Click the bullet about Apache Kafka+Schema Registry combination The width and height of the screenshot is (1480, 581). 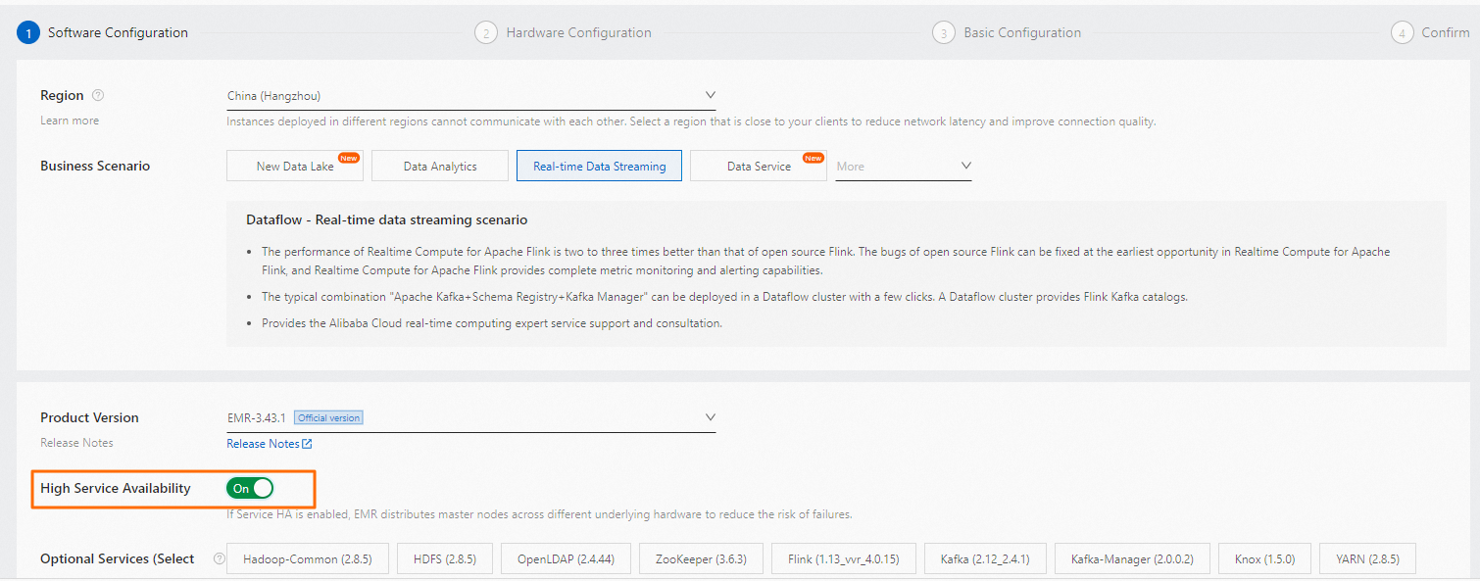(x=724, y=297)
